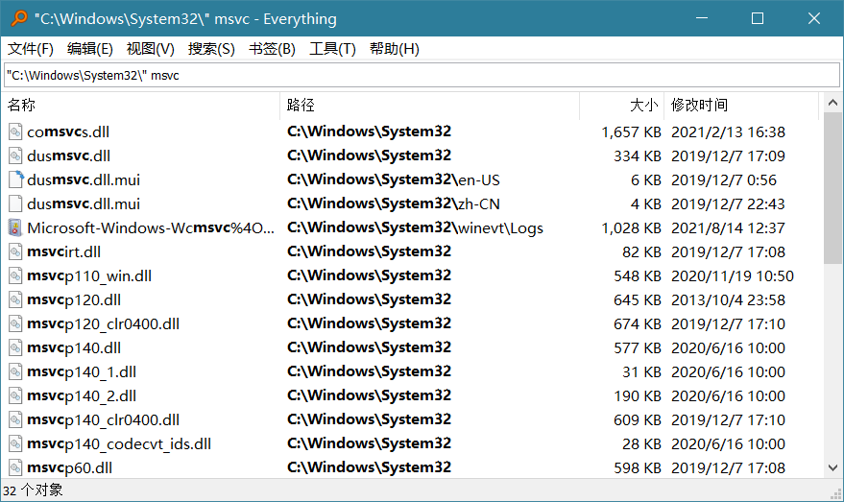This screenshot has width=844, height=502.
Task: Click the msvcp140_1.dll file icon
Action: [15, 371]
